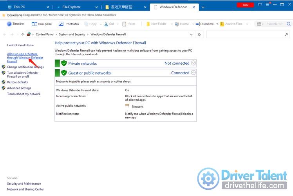Click System and Security breadcrumb

[72, 34]
